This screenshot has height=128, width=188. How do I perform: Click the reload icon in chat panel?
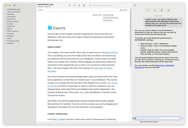(155, 10)
